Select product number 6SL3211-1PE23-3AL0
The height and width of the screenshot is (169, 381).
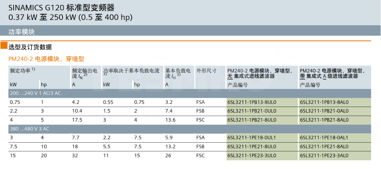(x=324, y=155)
